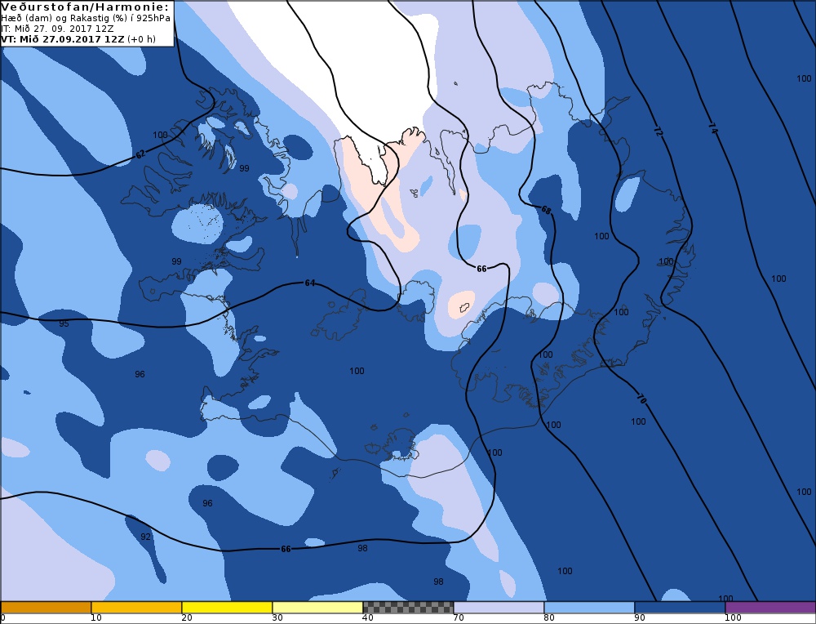Click the legend tick label '10'
Screen dimensions: 816x624
pos(95,618)
